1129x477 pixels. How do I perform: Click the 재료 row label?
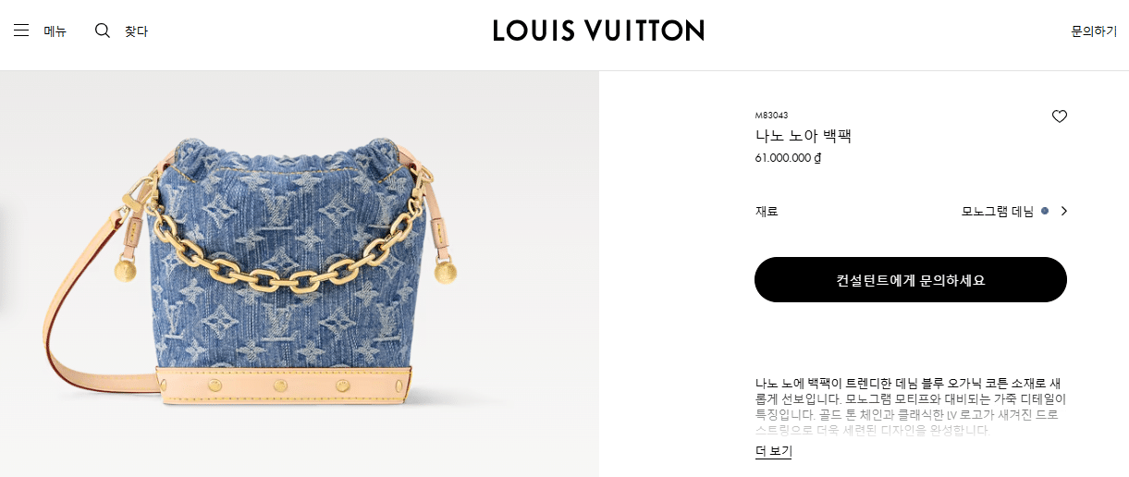[x=767, y=211]
